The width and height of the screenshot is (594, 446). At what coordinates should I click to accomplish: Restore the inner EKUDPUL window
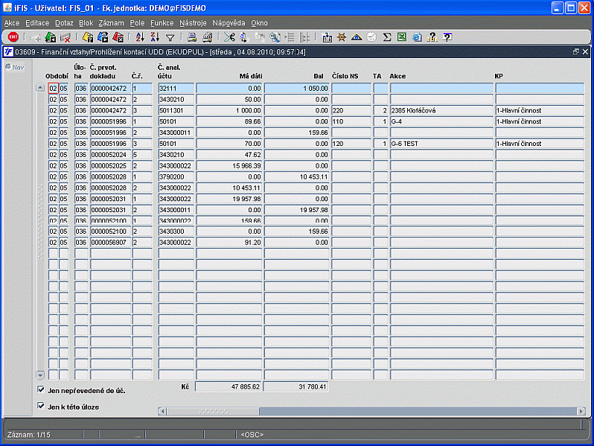[576, 51]
